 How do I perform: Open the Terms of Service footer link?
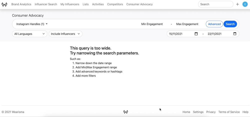pos(229,112)
